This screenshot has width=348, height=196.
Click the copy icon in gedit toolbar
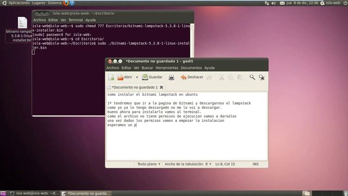pos(231,77)
